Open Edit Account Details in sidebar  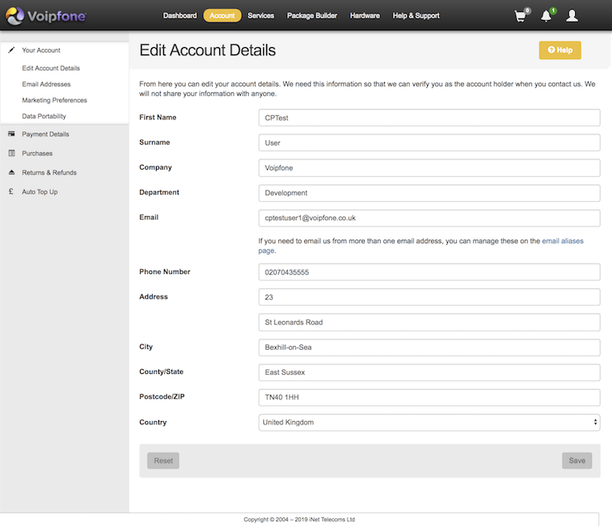[50, 68]
